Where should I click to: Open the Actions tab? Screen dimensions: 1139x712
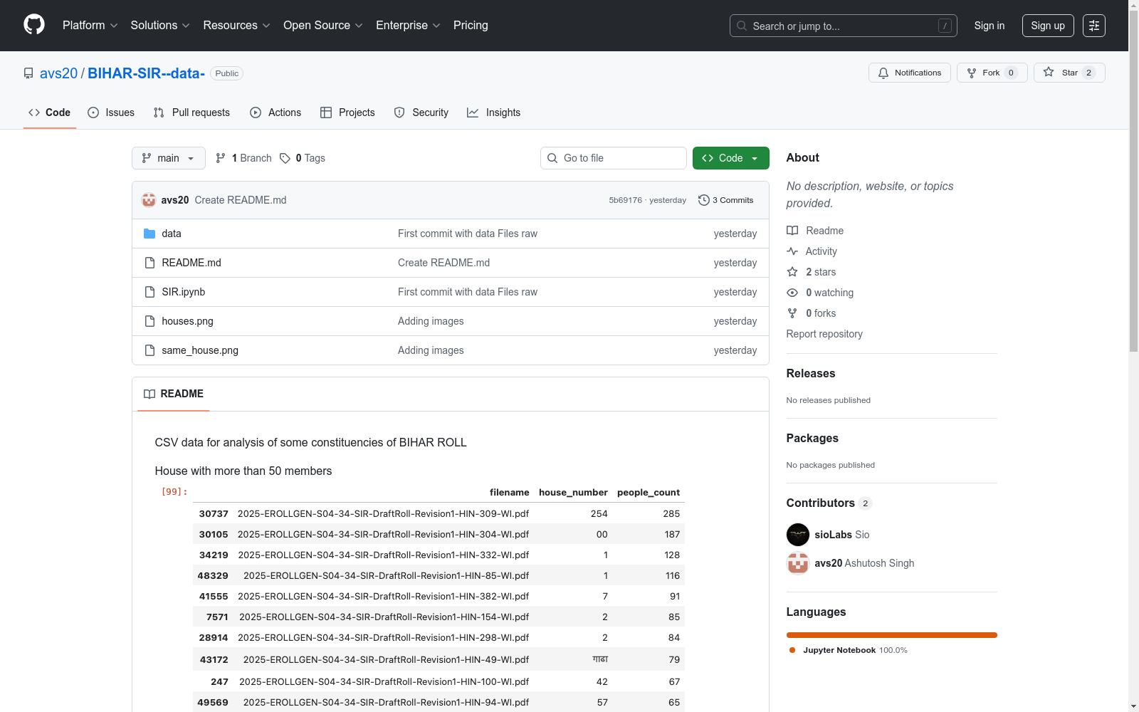point(275,112)
